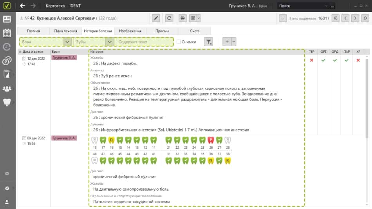Click the printer icon in the toolbar
This screenshot has height=209, width=372.
[x=182, y=18]
